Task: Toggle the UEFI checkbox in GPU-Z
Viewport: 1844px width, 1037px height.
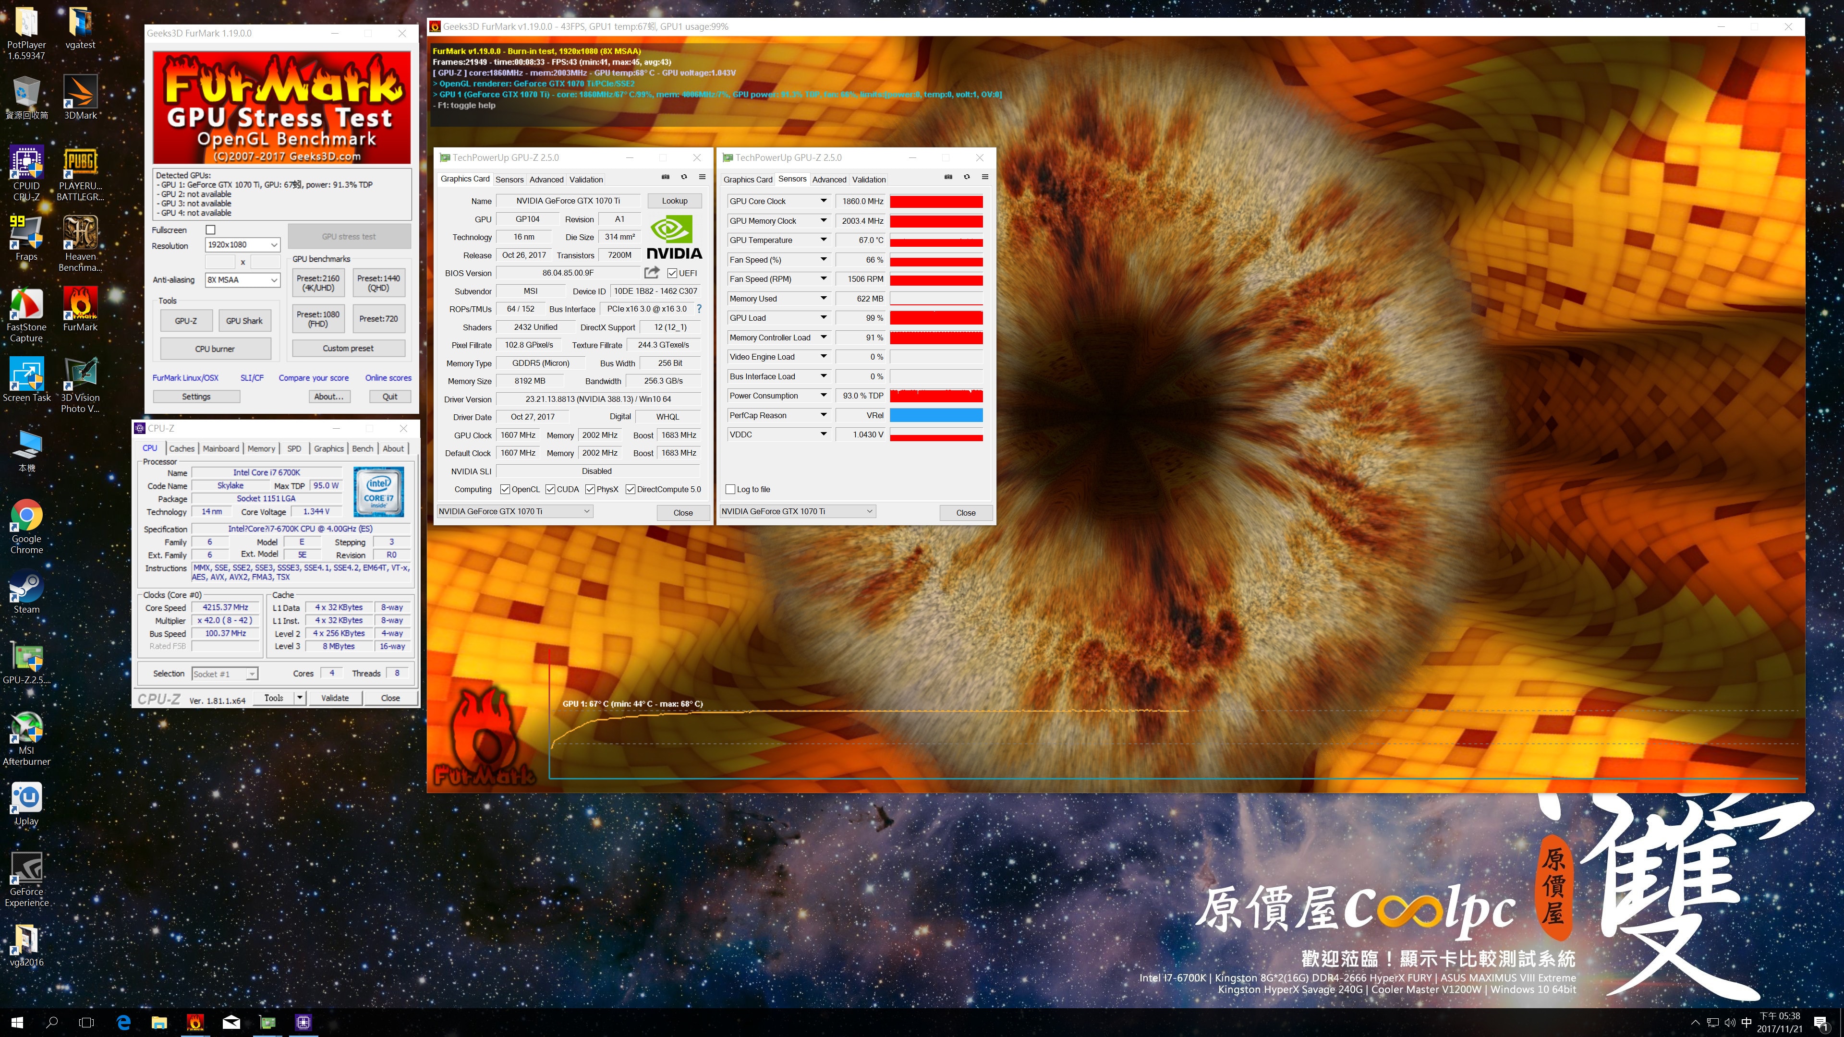Action: coord(672,273)
